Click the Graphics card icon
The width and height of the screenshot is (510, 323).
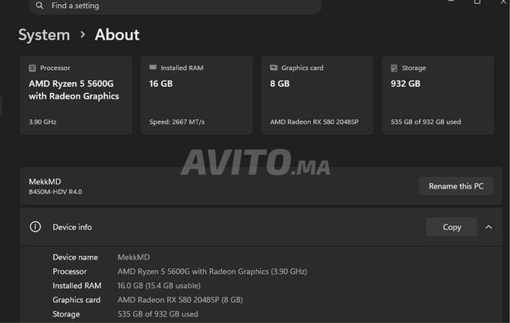click(274, 68)
